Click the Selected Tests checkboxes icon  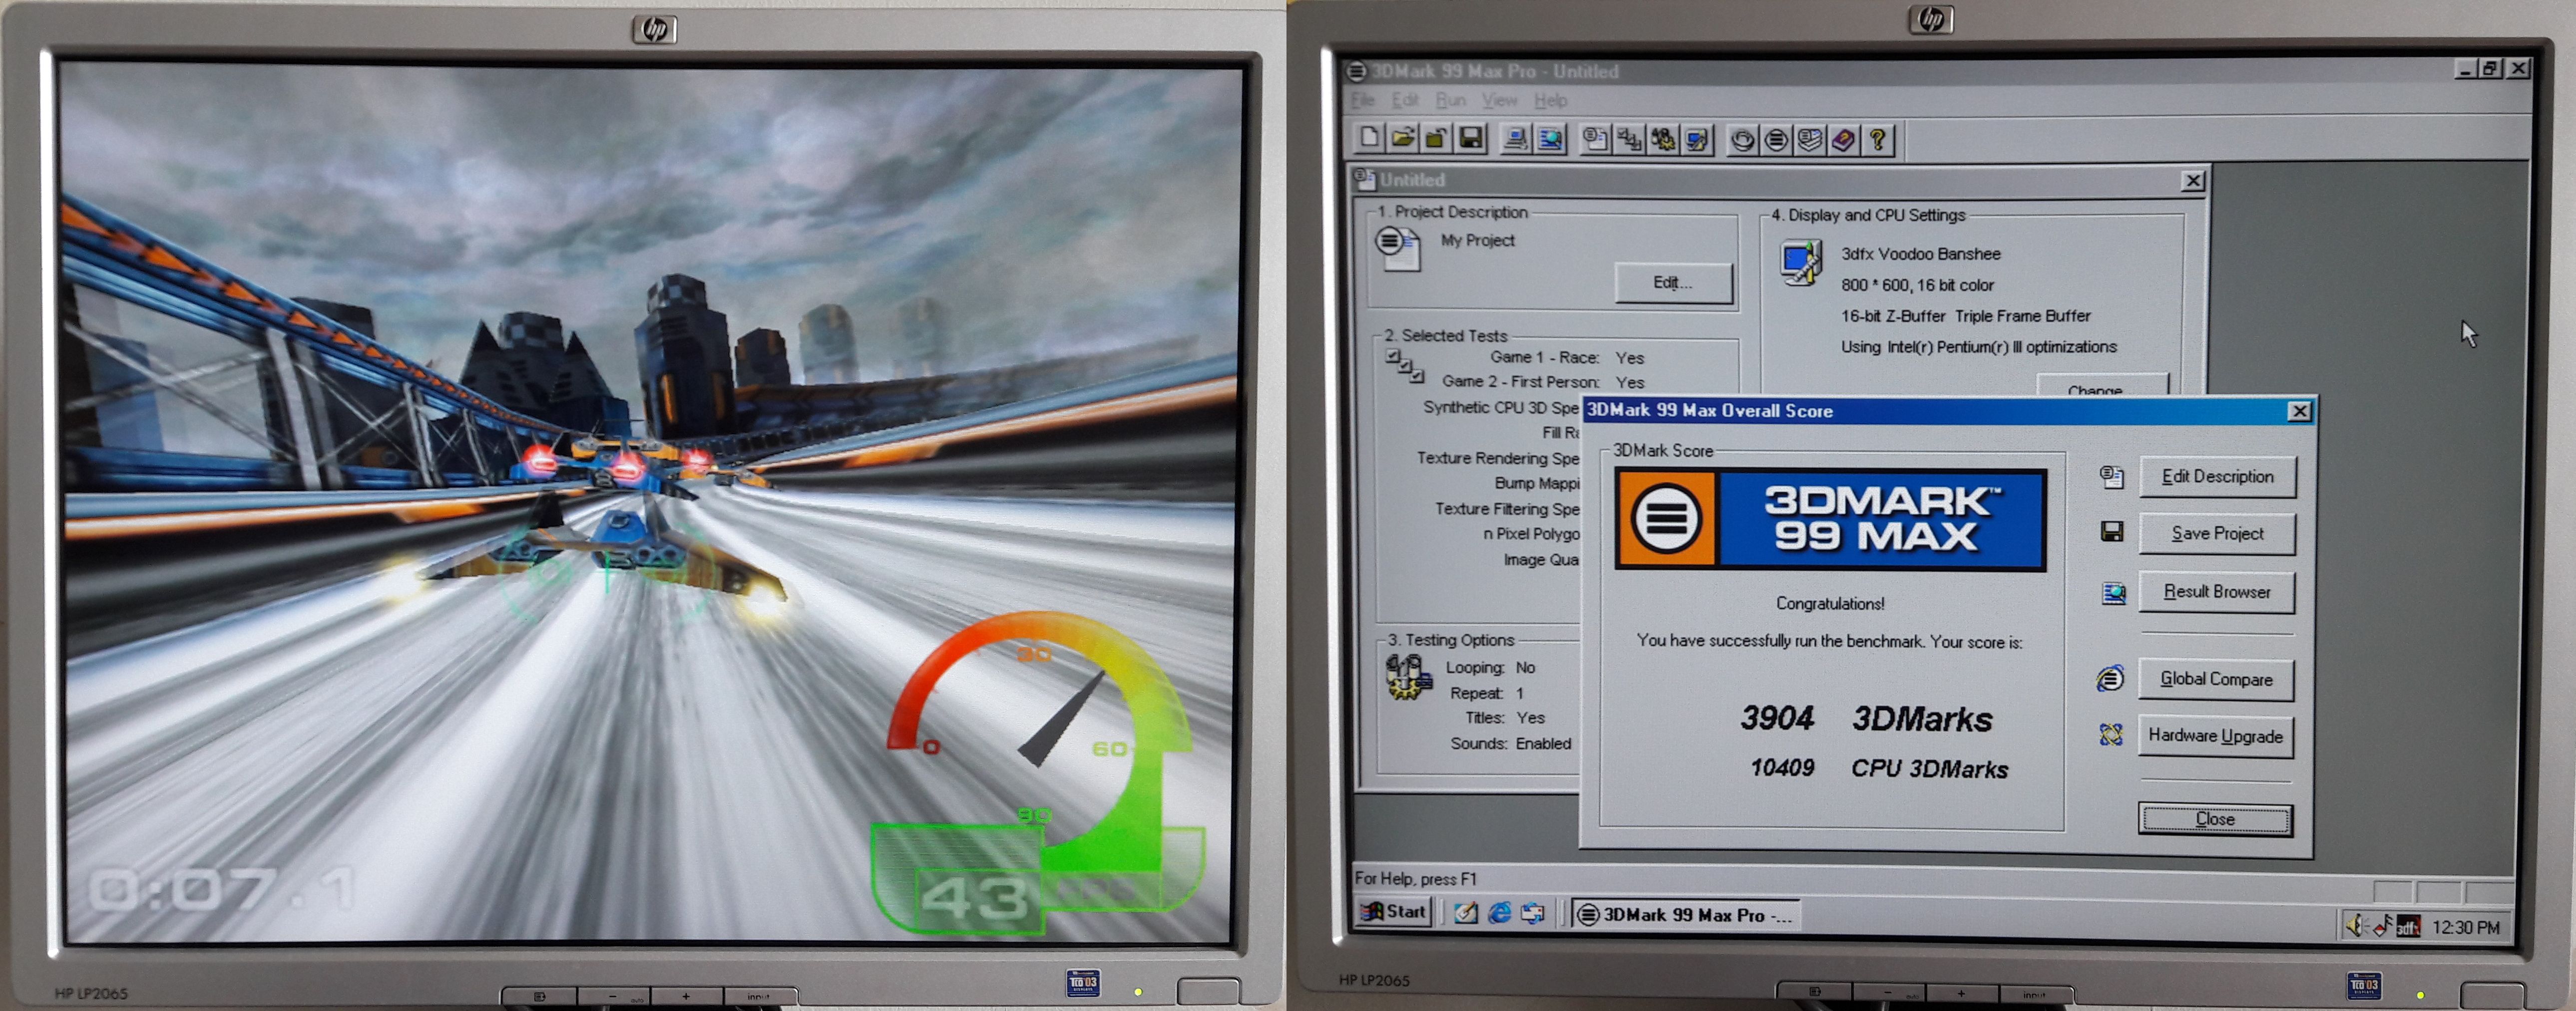[x=1404, y=366]
